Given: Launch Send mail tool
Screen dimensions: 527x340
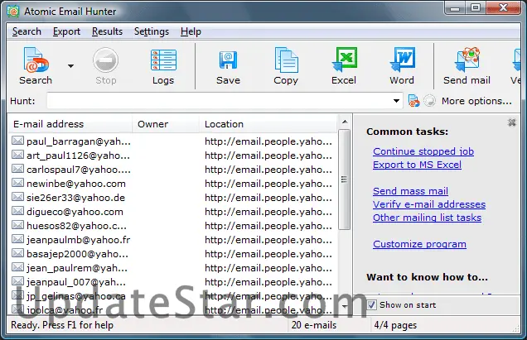Looking at the screenshot, I should pyautogui.click(x=467, y=65).
